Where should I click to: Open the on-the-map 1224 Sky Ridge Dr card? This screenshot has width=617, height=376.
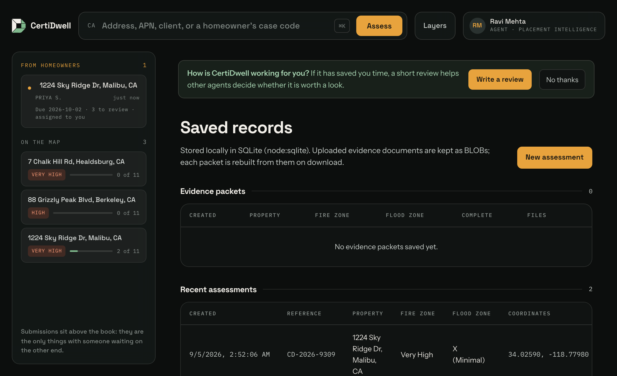pos(84,245)
